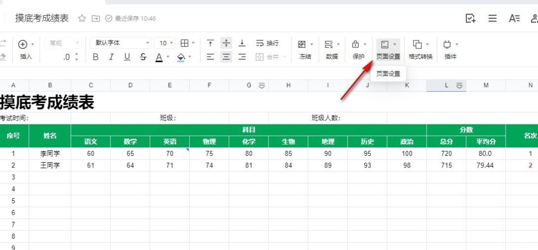Toggle bold formatting
The width and height of the screenshot is (538, 250).
click(x=96, y=57)
